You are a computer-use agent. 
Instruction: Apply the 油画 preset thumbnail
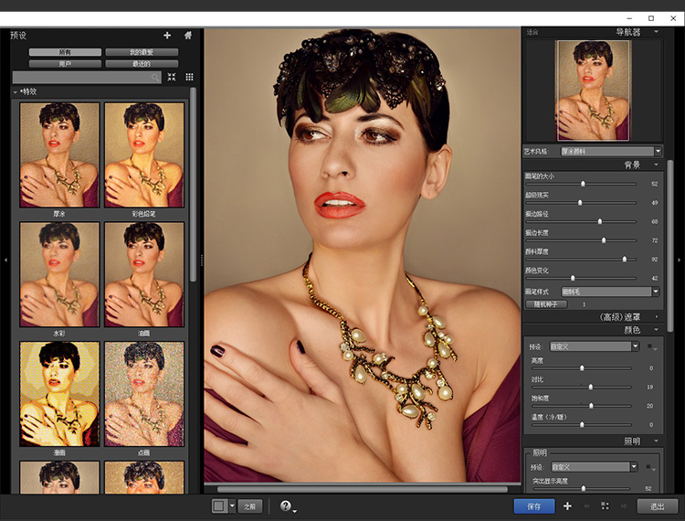[x=144, y=274]
